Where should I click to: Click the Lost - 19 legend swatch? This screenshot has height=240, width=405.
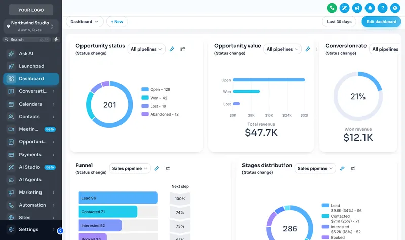[145, 106]
